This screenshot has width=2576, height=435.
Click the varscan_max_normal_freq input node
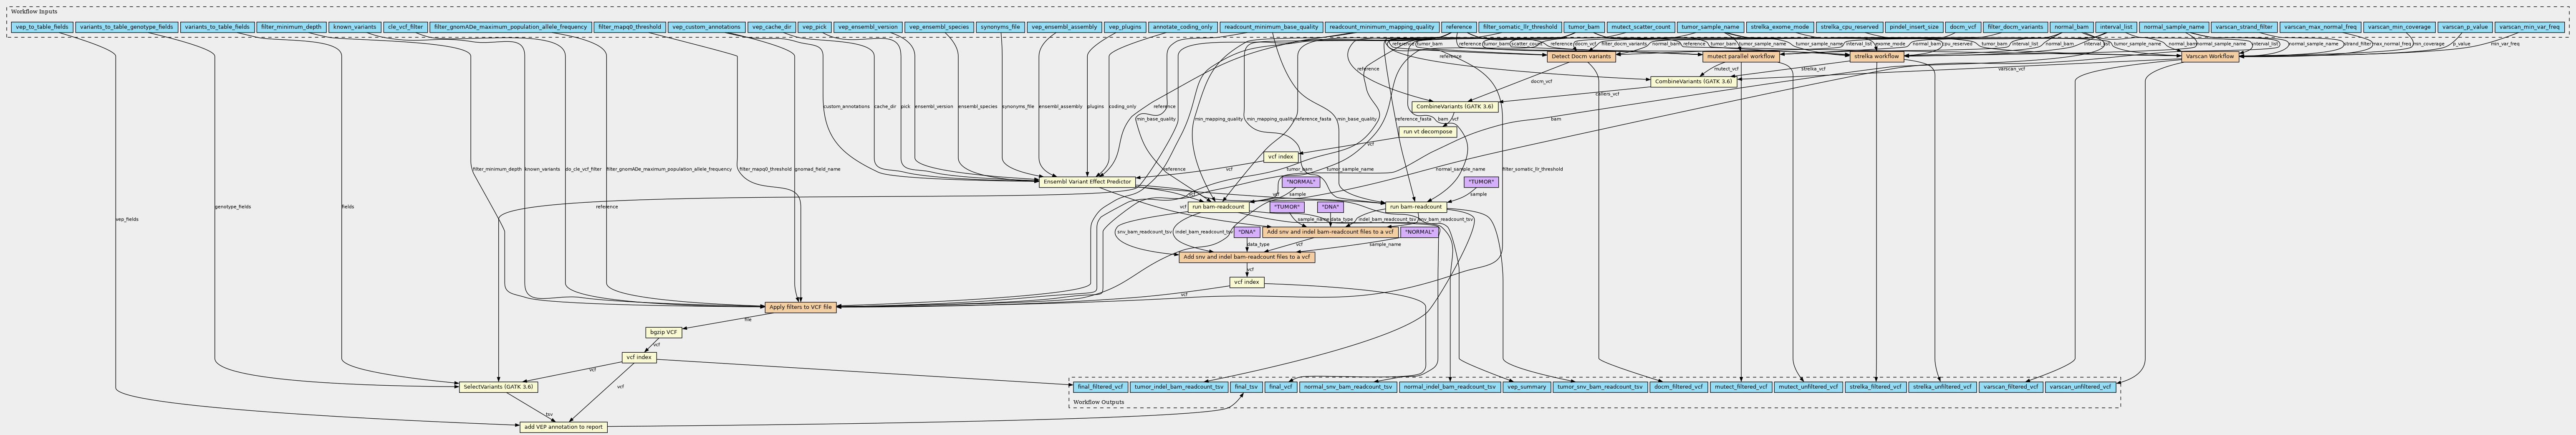(x=2321, y=27)
